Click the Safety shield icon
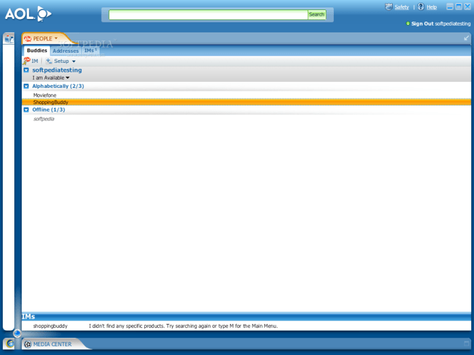The height and width of the screenshot is (355, 474). pyautogui.click(x=389, y=7)
